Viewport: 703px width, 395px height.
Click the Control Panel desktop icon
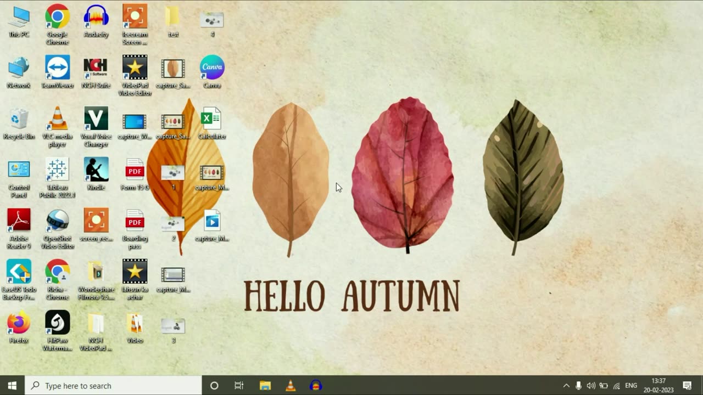point(19,178)
